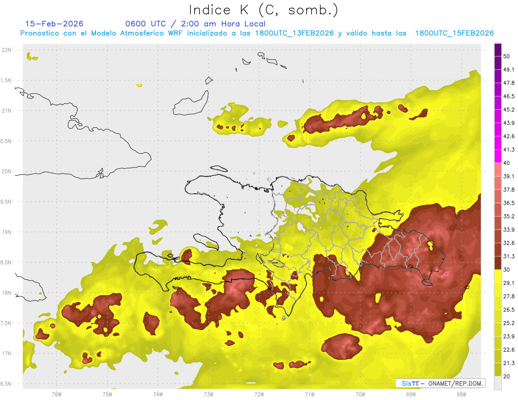Click legend value "32.6"
The height and width of the screenshot is (400, 518).
point(509,243)
